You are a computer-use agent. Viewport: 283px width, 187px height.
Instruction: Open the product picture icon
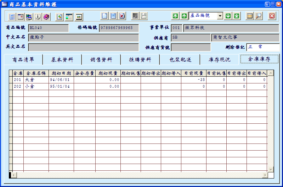pos(79,17)
